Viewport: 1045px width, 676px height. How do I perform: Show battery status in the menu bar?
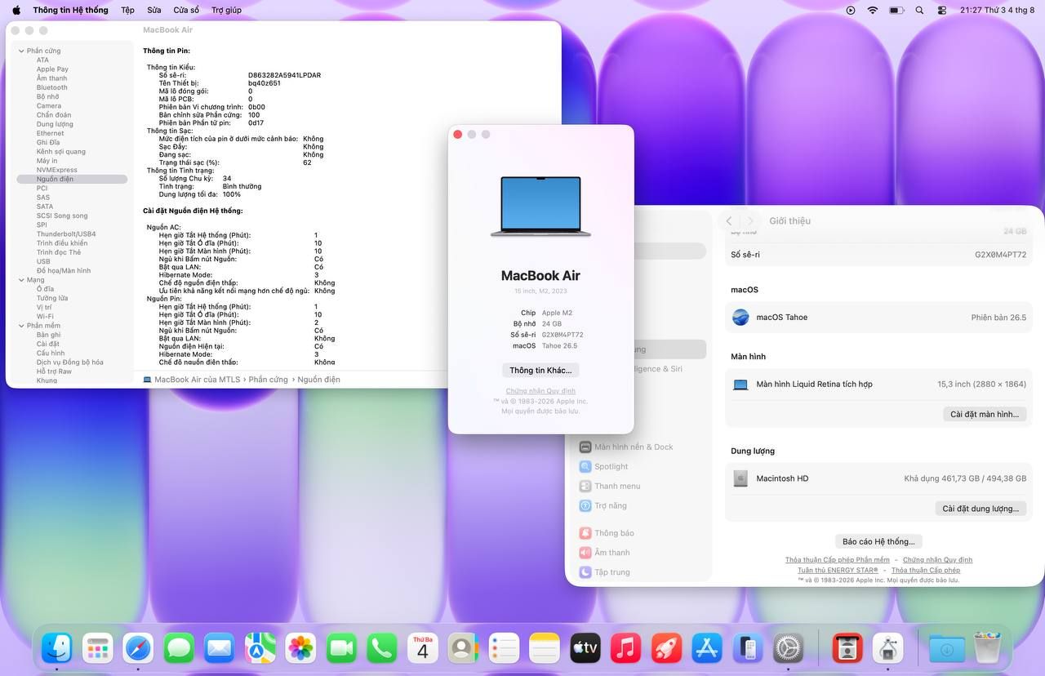tap(896, 10)
